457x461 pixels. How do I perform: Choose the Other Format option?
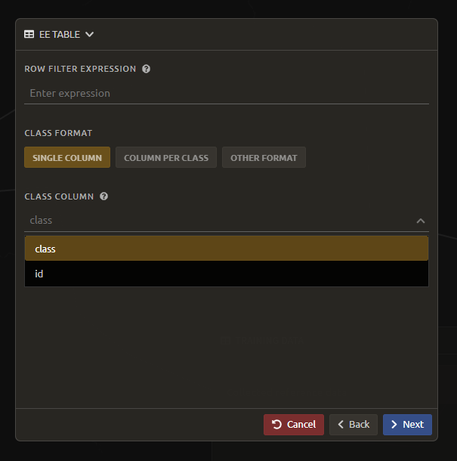coord(264,158)
